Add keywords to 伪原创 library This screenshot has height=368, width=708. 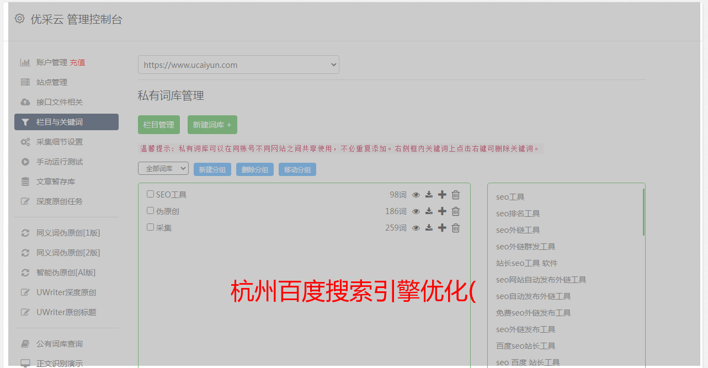[x=442, y=211]
